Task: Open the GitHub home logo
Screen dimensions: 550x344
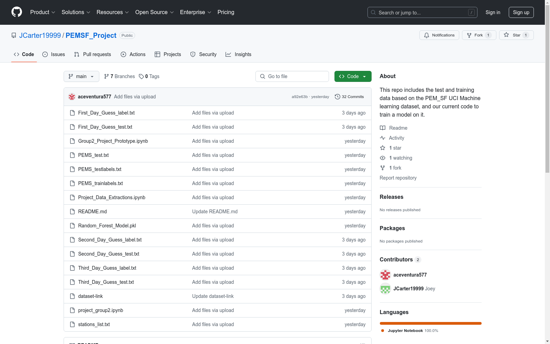Action: pyautogui.click(x=16, y=12)
